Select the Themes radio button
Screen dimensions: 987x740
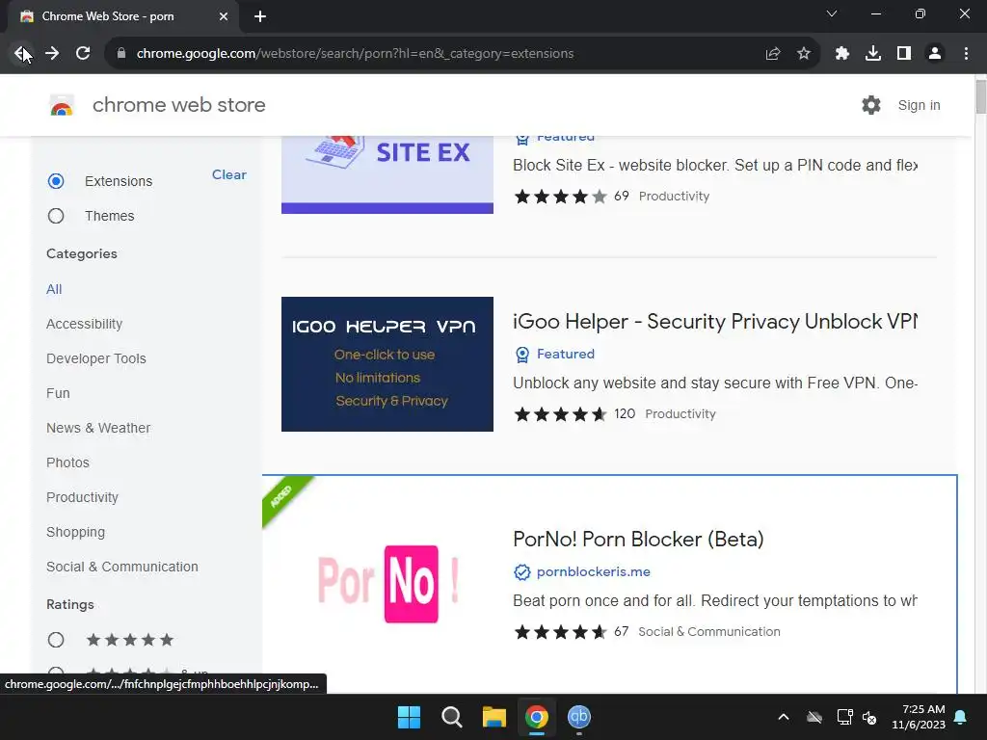56,216
